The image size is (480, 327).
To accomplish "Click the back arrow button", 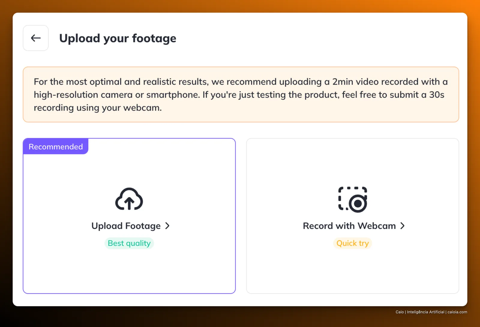I will pos(36,38).
